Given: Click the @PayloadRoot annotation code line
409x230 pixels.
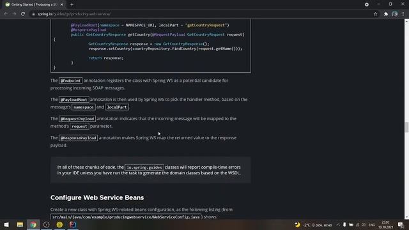Looking at the screenshot, I should point(150,25).
